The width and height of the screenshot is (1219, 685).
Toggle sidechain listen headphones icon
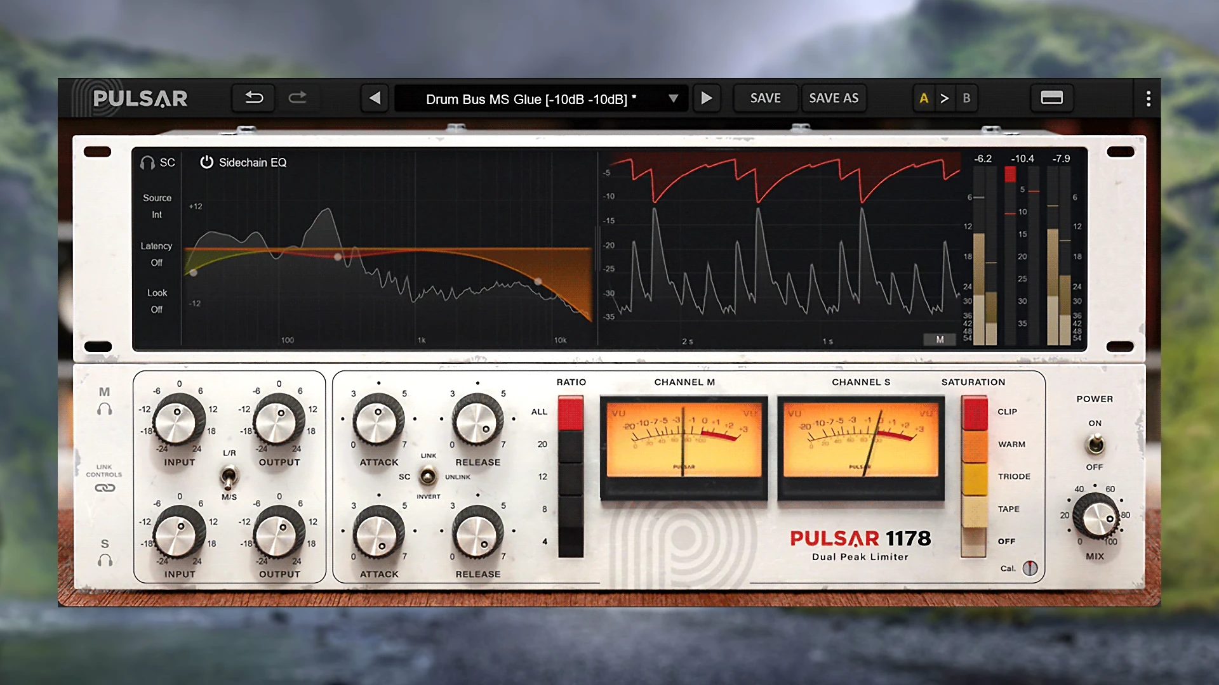(x=147, y=163)
